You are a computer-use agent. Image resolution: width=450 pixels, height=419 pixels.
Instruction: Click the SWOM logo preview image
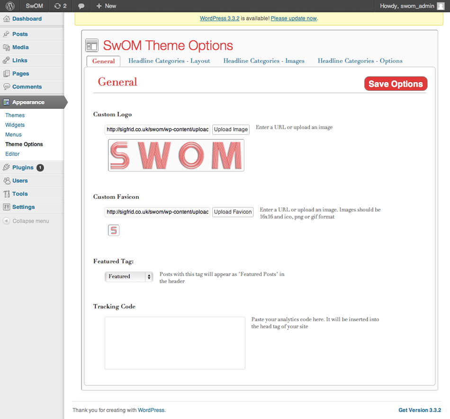176,155
